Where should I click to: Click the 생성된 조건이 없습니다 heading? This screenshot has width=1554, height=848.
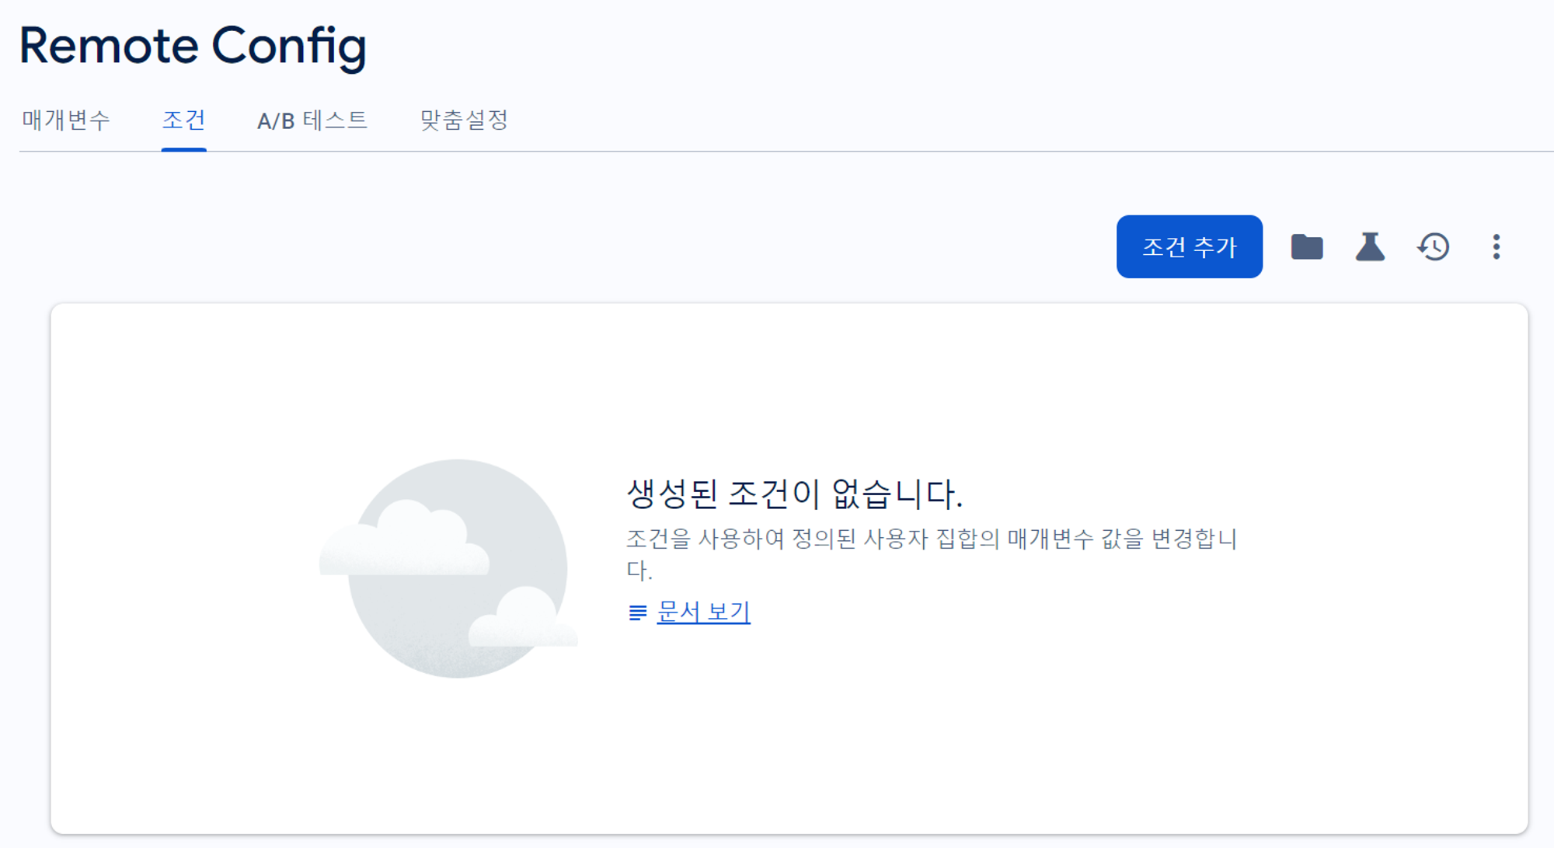794,494
